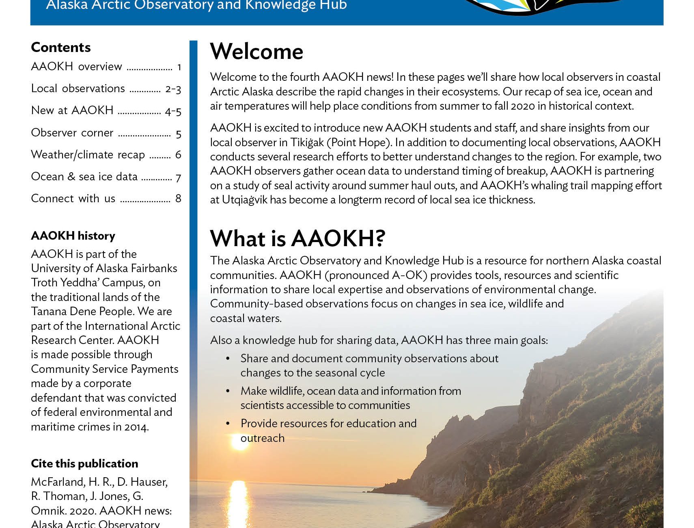The image size is (694, 528).
Task: Select the 'Provide resources for education' bullet
Action: tap(328, 431)
